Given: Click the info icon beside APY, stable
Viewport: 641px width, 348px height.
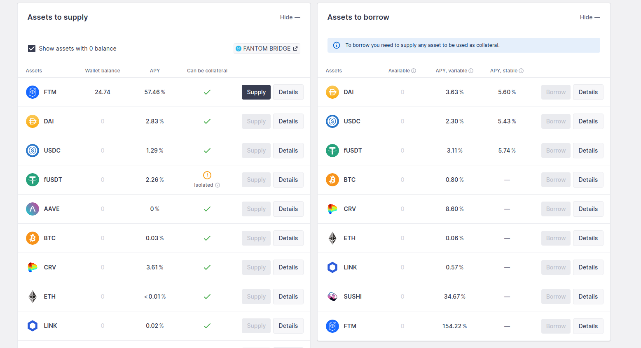Looking at the screenshot, I should tap(521, 71).
